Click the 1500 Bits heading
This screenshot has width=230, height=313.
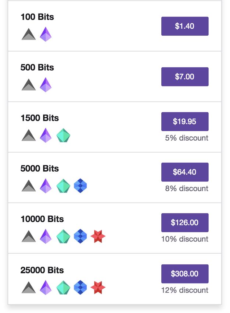pyautogui.click(x=40, y=118)
